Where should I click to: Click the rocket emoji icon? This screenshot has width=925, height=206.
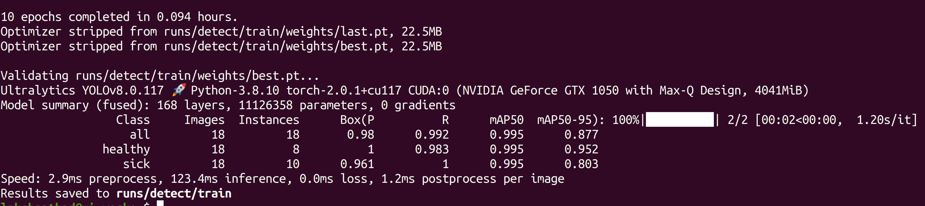point(179,90)
